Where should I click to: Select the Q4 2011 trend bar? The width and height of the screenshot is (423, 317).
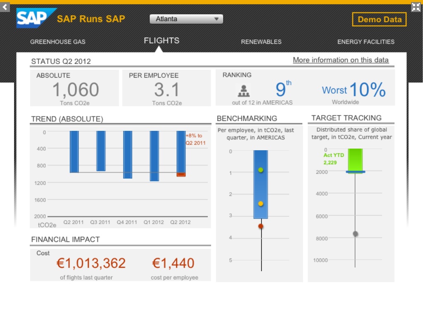pos(128,155)
